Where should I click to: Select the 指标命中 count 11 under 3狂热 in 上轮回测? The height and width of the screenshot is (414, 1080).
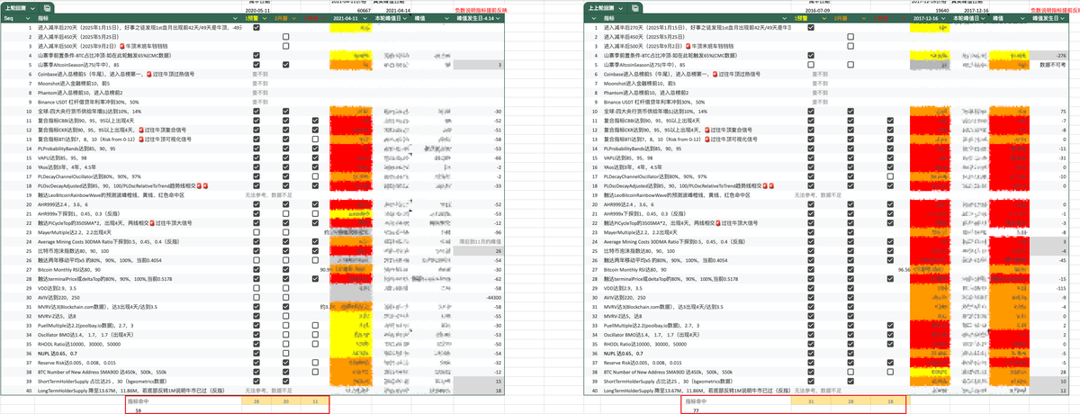click(x=313, y=401)
